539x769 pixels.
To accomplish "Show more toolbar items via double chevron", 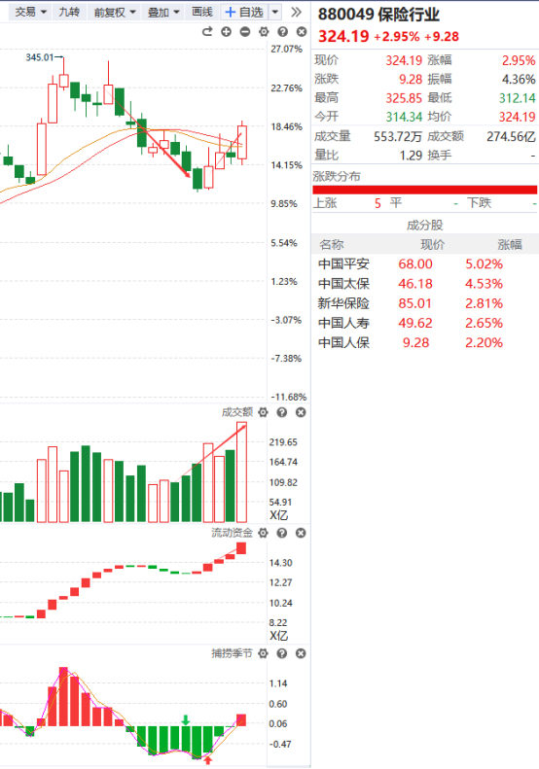I will (x=296, y=12).
